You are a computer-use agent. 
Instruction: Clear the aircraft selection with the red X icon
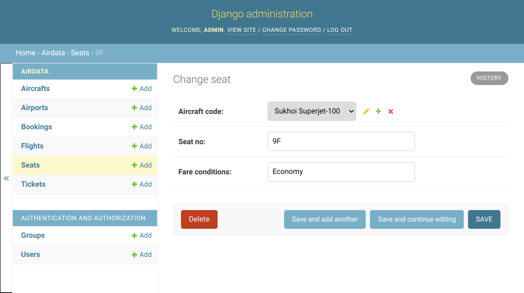click(x=390, y=111)
